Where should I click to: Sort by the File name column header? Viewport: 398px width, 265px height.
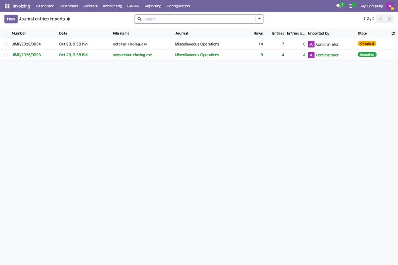(x=121, y=34)
